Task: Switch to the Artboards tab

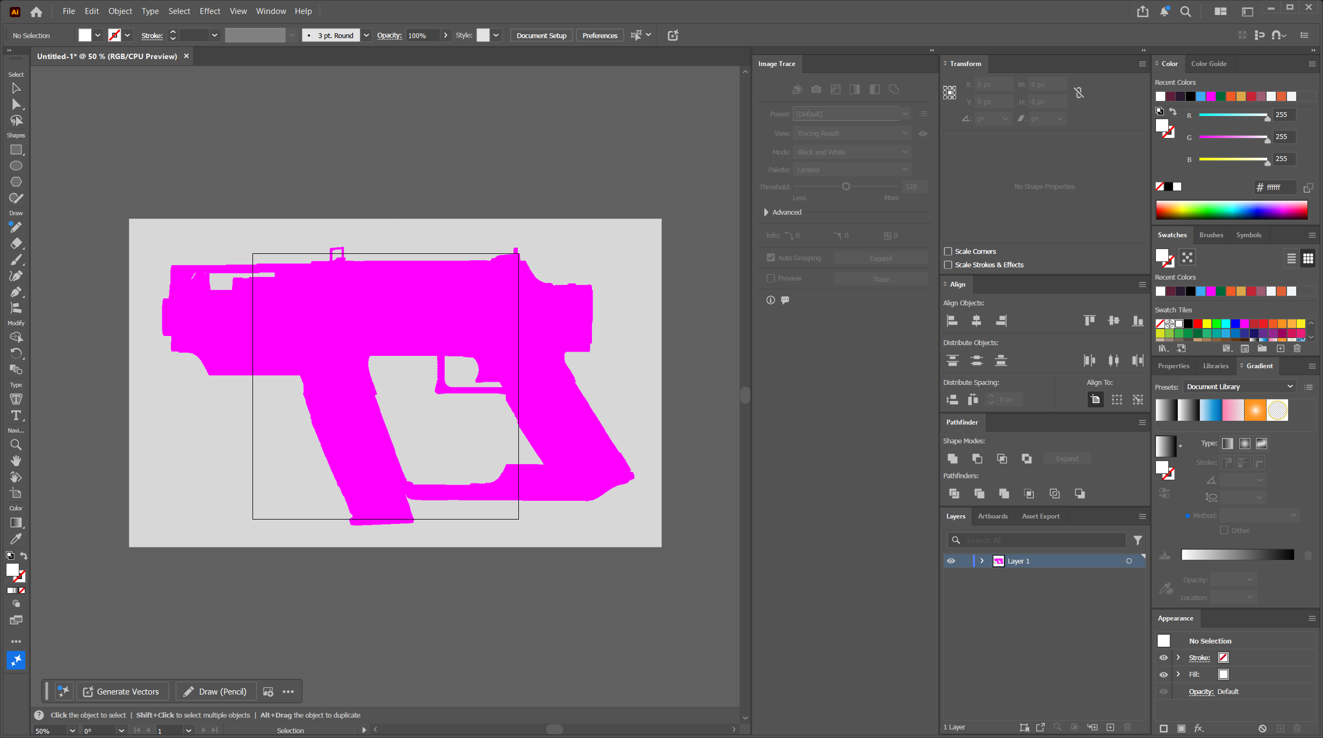Action: (x=993, y=516)
